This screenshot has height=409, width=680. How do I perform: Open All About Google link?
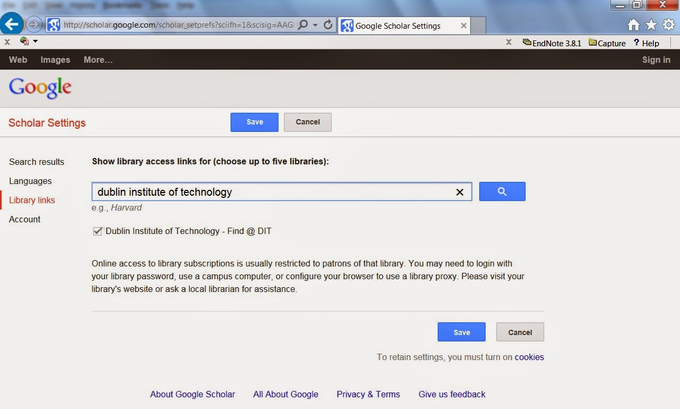point(285,394)
